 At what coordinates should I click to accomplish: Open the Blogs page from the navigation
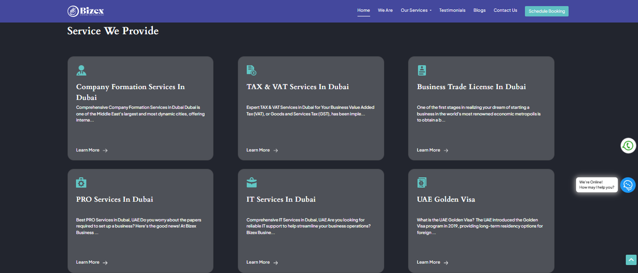[x=479, y=10]
